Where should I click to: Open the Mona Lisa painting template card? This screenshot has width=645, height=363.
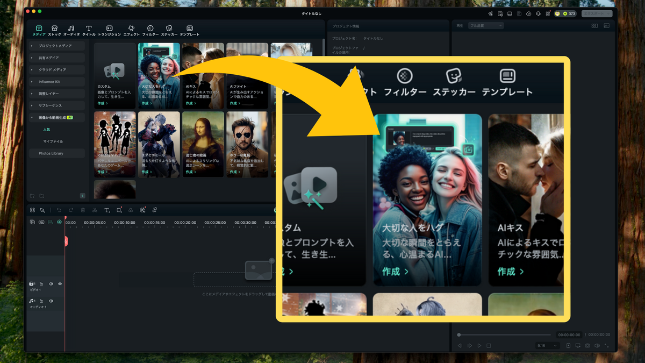click(x=203, y=144)
